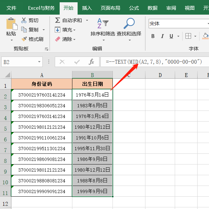
Task: Click the 出生日期 header cell
Action: (x=92, y=84)
